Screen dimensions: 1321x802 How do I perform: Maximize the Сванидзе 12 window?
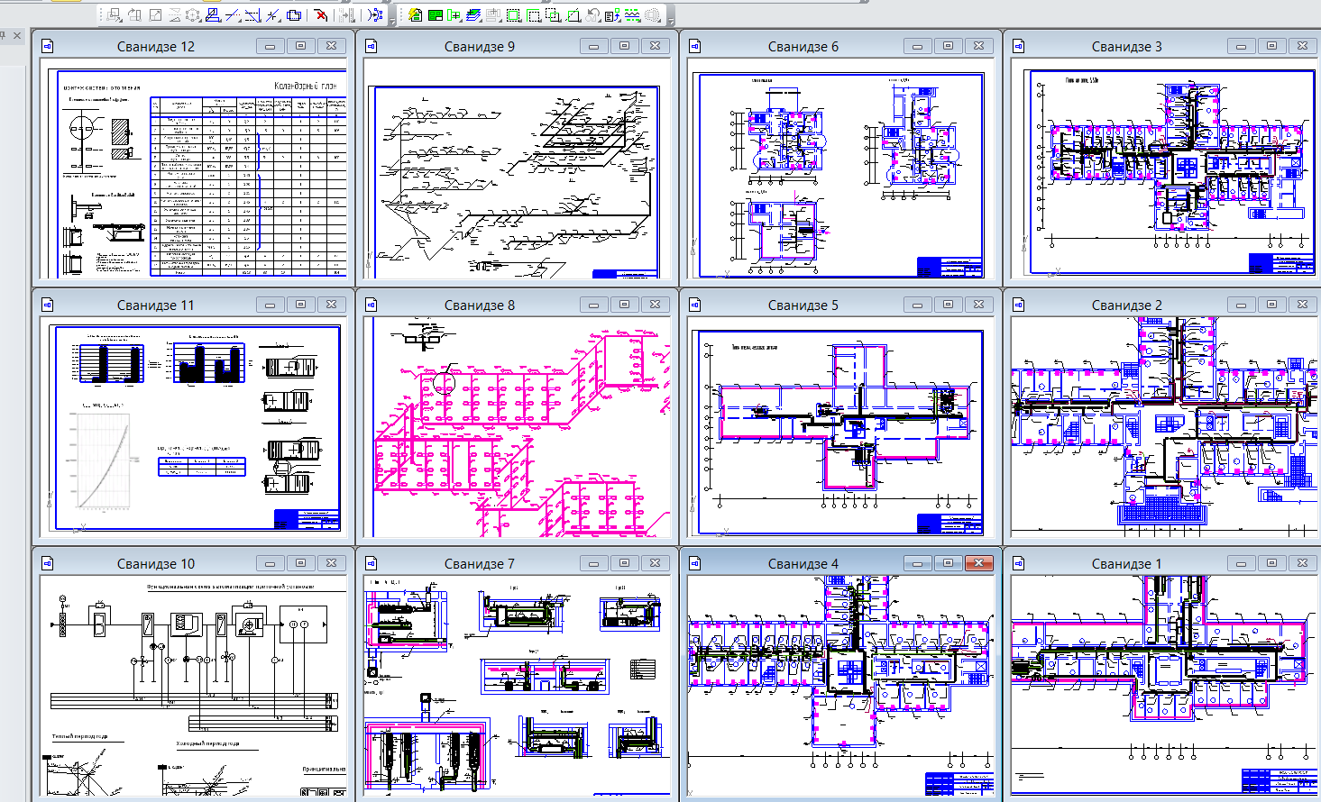(x=301, y=46)
